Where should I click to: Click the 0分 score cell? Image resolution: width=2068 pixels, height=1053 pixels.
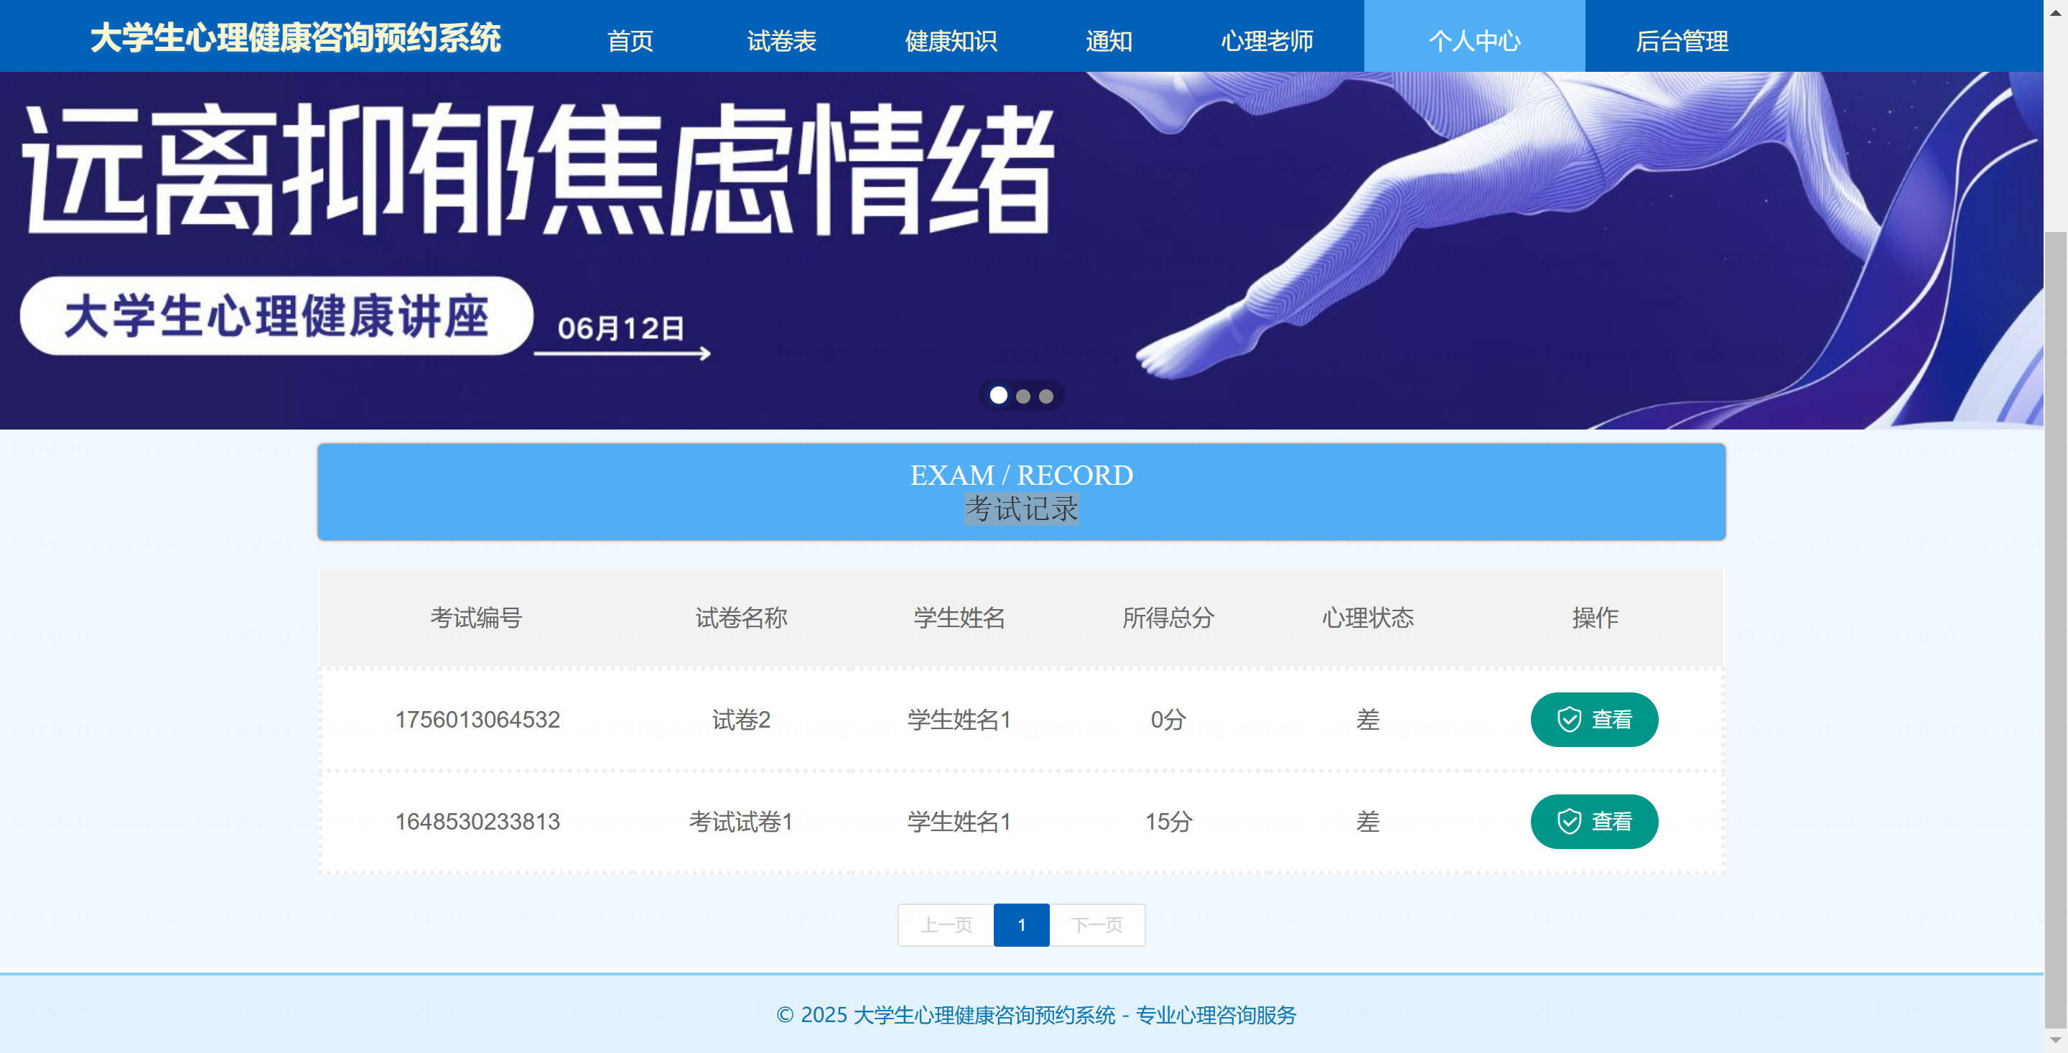pyautogui.click(x=1168, y=719)
